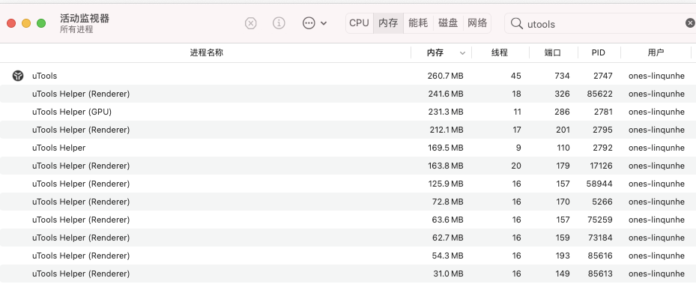
Task: Click the 所有进程 subtitle
Action: (x=76, y=29)
